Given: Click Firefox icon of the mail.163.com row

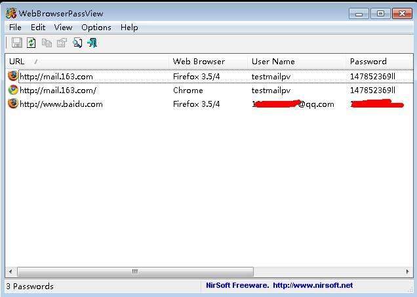Looking at the screenshot, I should click(x=12, y=76).
